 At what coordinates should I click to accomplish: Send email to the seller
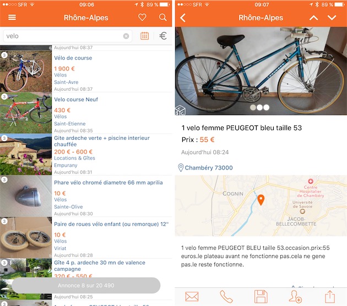point(192,297)
